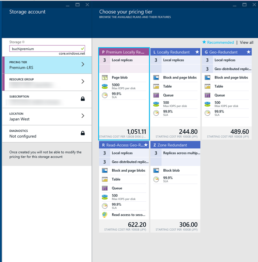258x262 pixels.
Task: Select the Zone Redundant tier header
Action: [x=175, y=145]
